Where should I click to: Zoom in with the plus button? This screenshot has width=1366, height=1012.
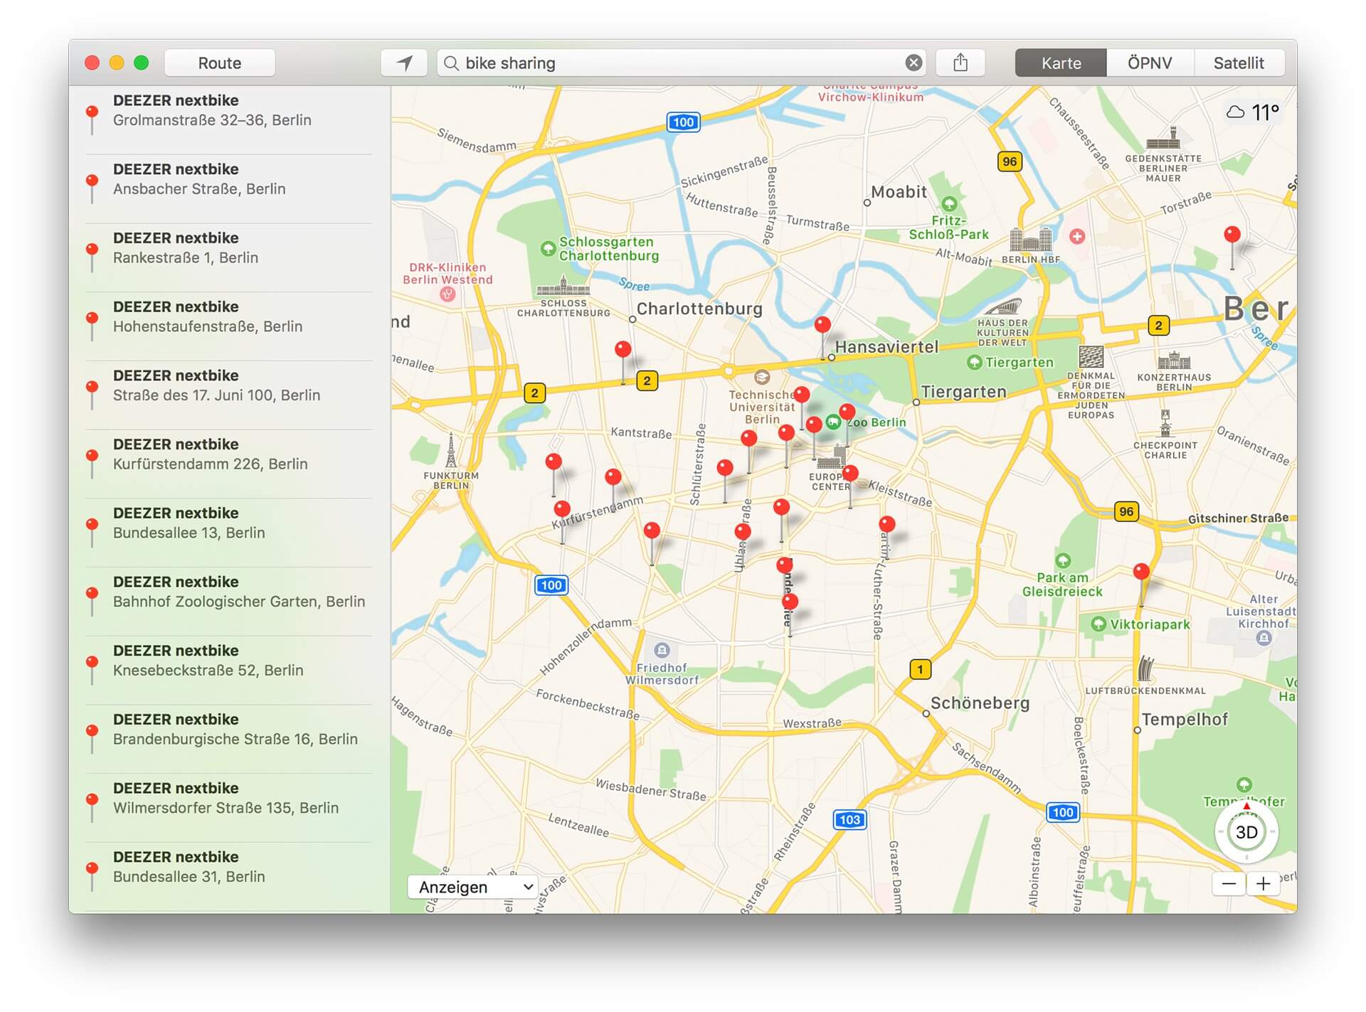pos(1263,884)
